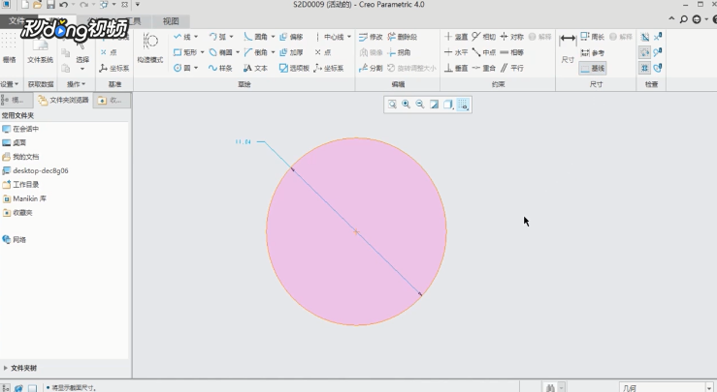Select the 样条 (Spline) tool
717x392 pixels.
220,68
